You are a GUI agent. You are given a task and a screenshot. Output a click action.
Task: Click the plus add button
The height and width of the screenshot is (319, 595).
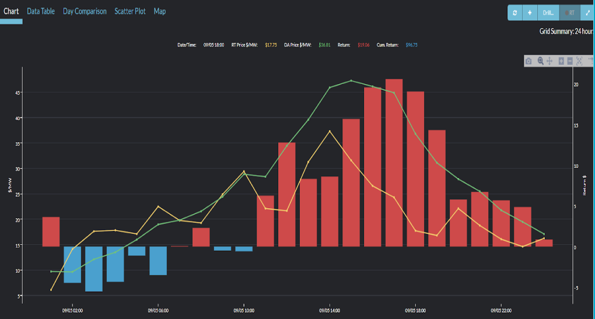(x=530, y=12)
